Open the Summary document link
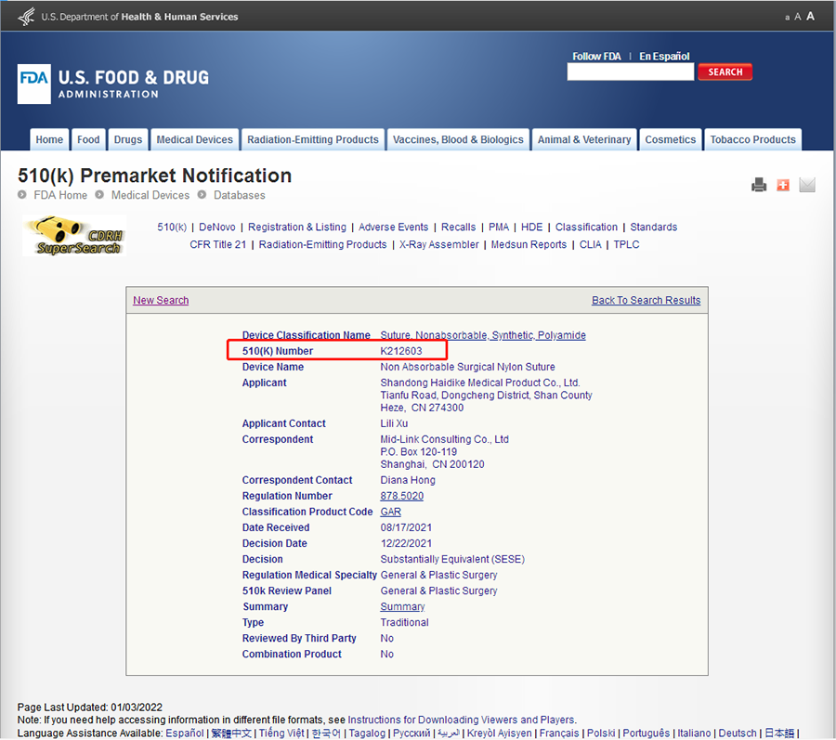 pos(402,607)
